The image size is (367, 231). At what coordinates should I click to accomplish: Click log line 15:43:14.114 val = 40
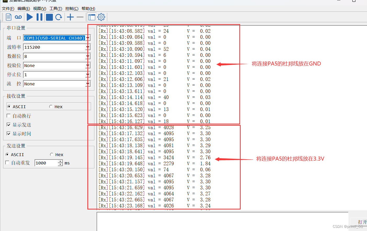click(x=155, y=97)
